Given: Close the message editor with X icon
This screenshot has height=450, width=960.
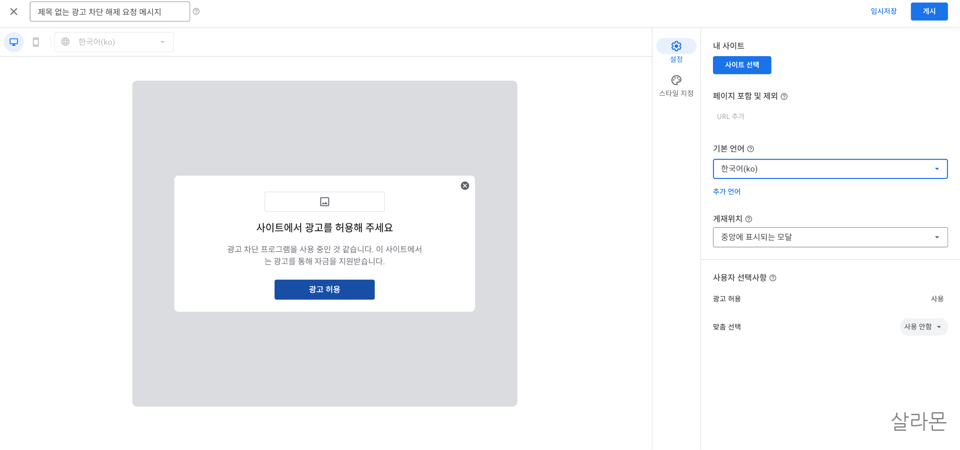Looking at the screenshot, I should pyautogui.click(x=14, y=12).
